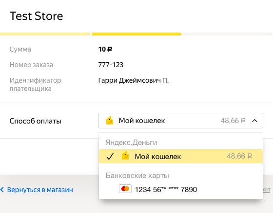Click the final gray progress step
This screenshot has height=213, width=273.
227,34
